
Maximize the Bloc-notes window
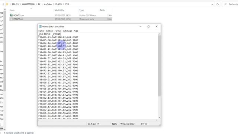(148, 26)
